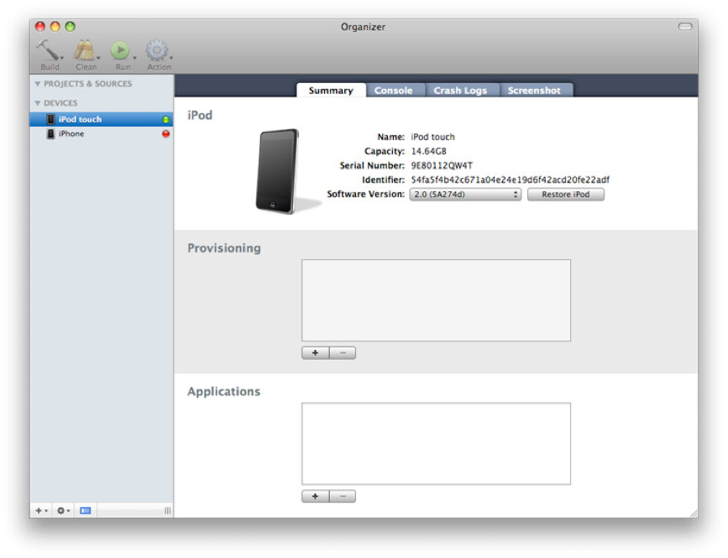Select the iPhone device row

[x=102, y=133]
